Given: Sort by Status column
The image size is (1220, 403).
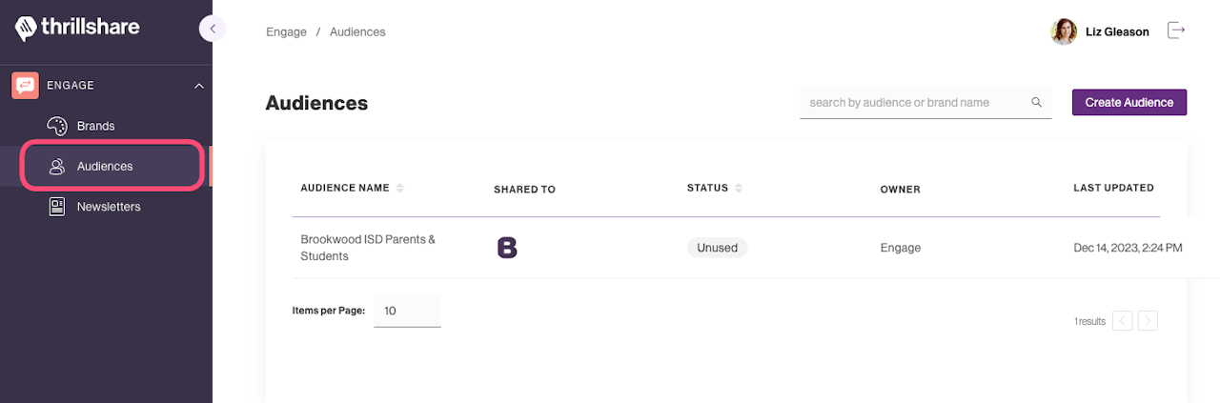Looking at the screenshot, I should point(739,189).
